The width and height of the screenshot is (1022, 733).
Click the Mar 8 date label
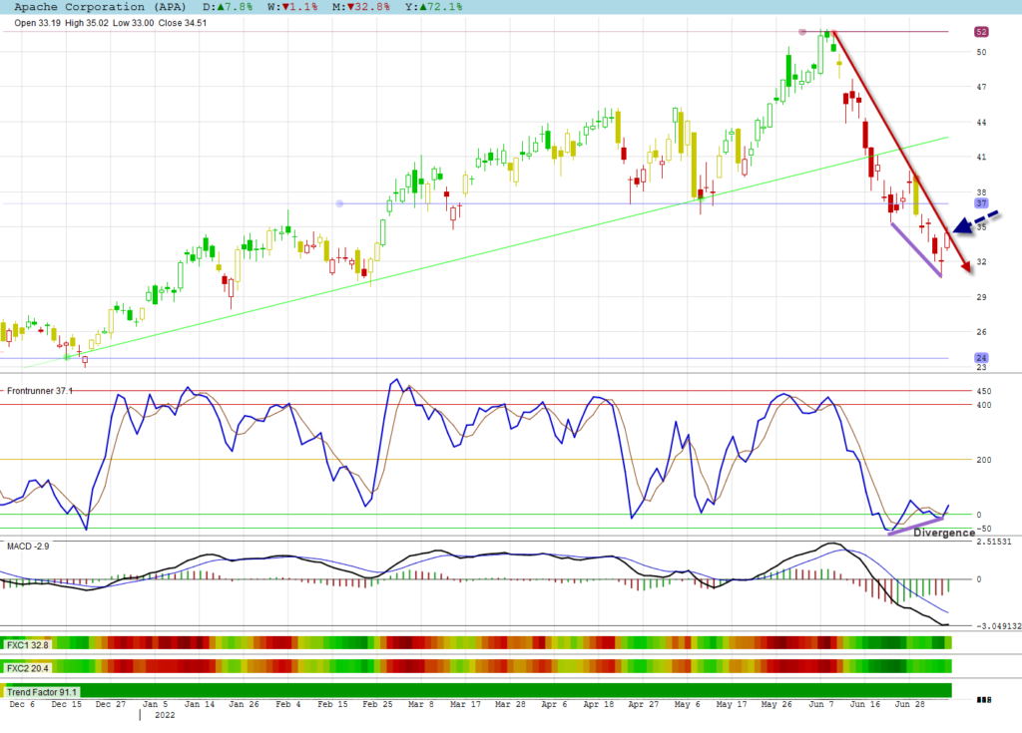[421, 704]
